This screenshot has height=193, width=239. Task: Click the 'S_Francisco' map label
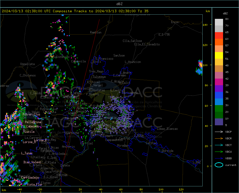pyautogui.click(x=104, y=59)
